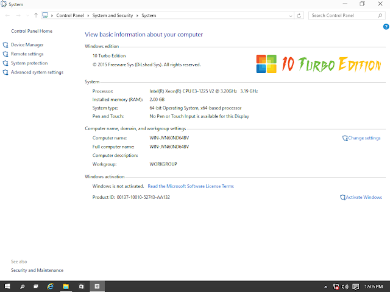This screenshot has height=292, width=390.
Task: Click the network status tray icon
Action: pyautogui.click(x=336, y=287)
